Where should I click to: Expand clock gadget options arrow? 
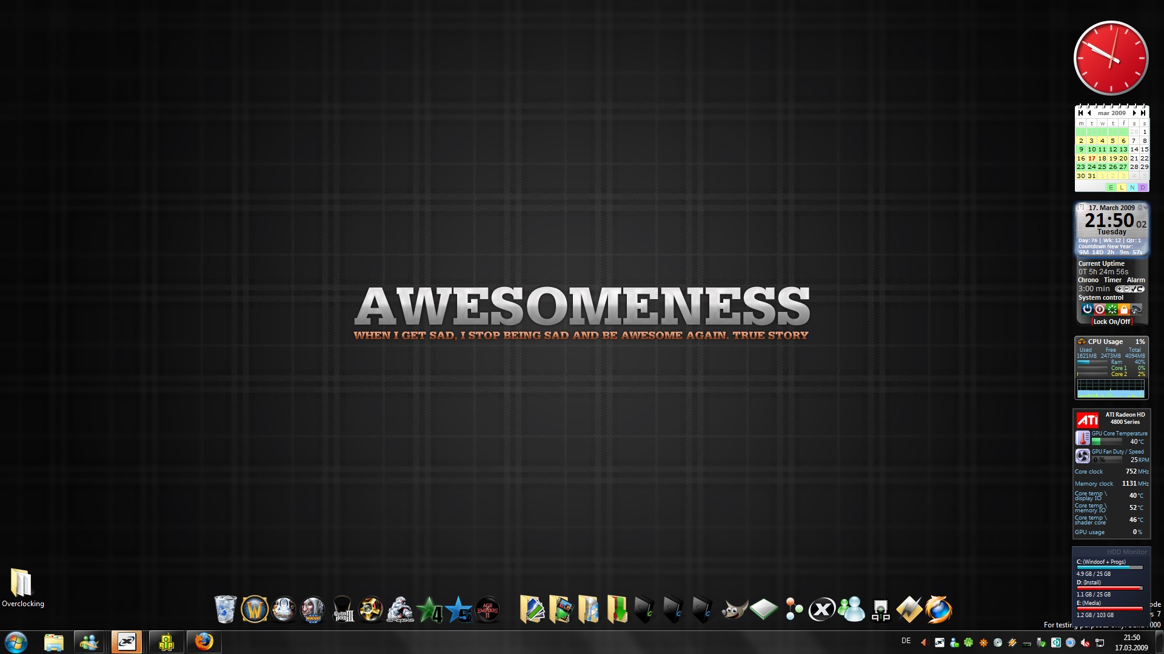[x=1145, y=207]
